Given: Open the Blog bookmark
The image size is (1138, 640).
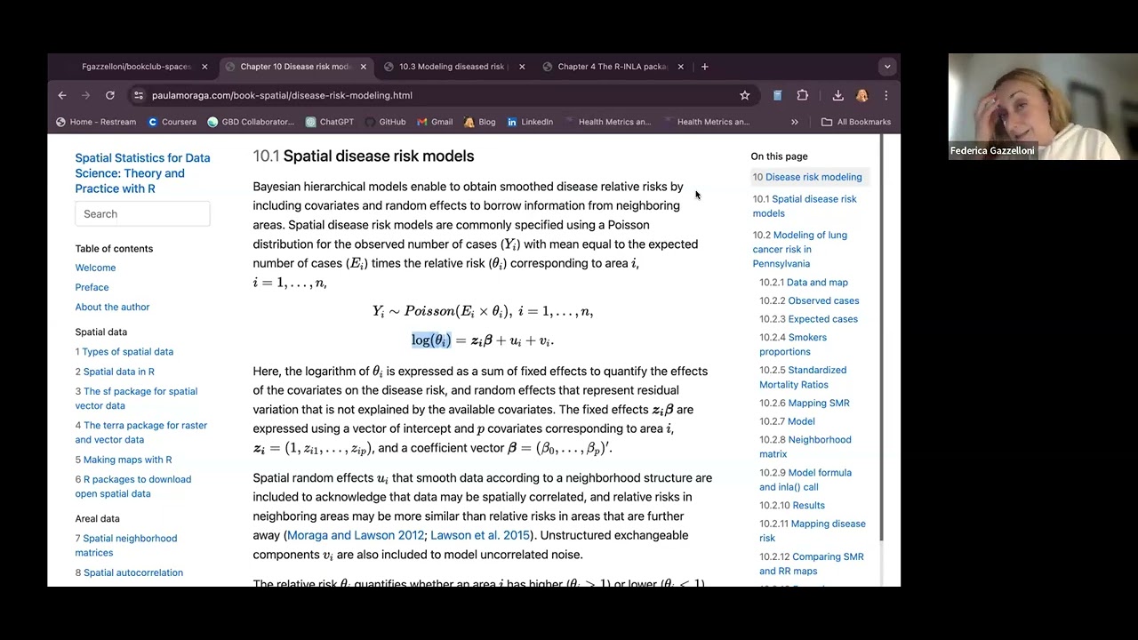Looking at the screenshot, I should pos(480,122).
